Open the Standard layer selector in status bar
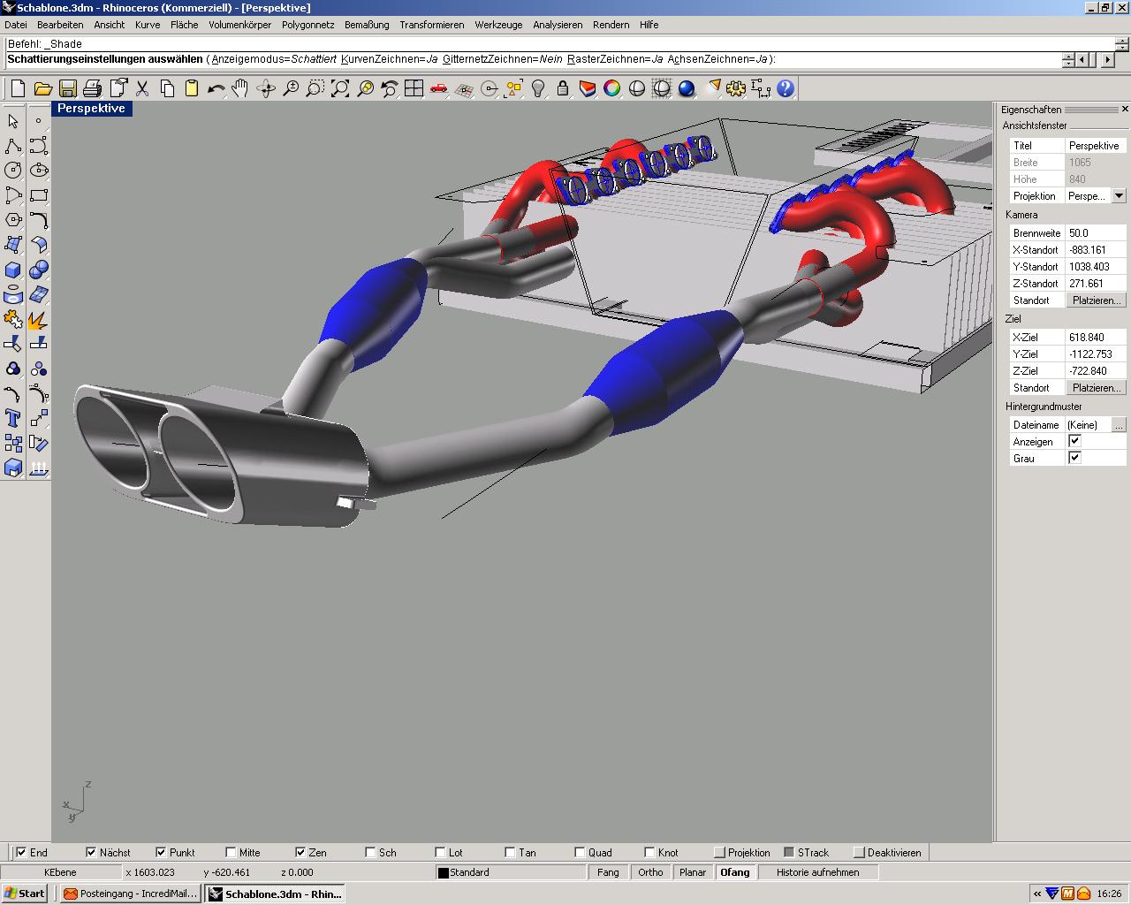The image size is (1131, 905). coord(511,872)
